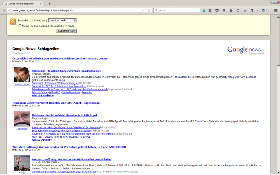Open Thüringen Ramelow headline with Tagesspiegel suffix
280x175 pixels.
56,103
